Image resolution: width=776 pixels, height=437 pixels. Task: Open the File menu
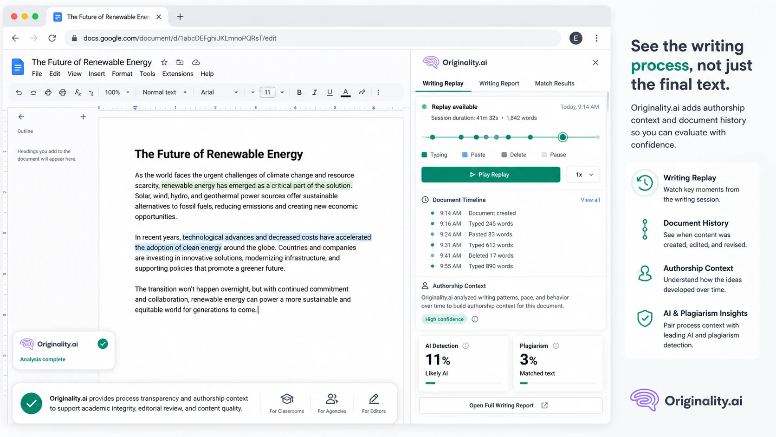37,74
